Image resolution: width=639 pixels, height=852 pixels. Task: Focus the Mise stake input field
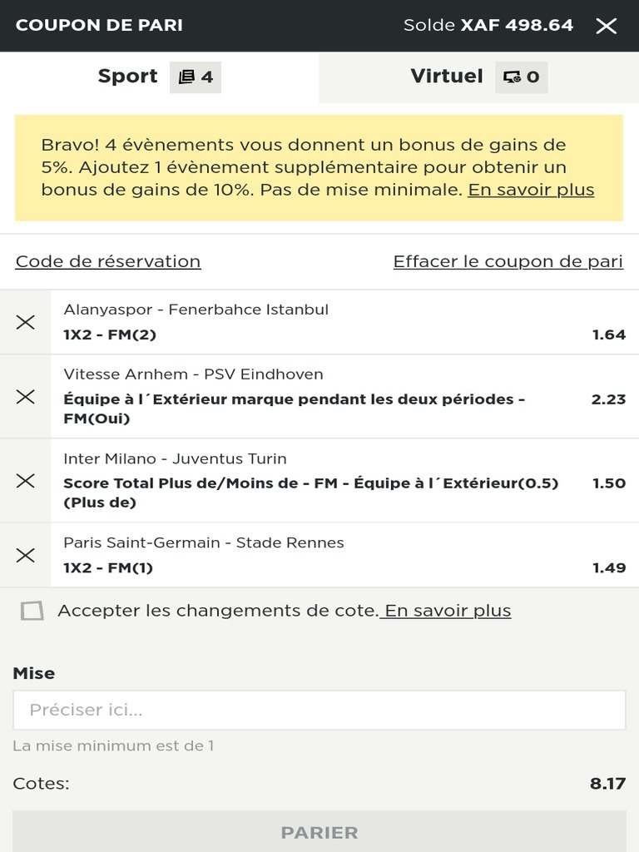[319, 711]
